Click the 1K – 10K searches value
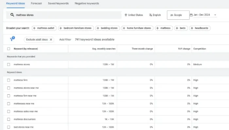Viewport: 229px width, 130px height. tap(109, 119)
